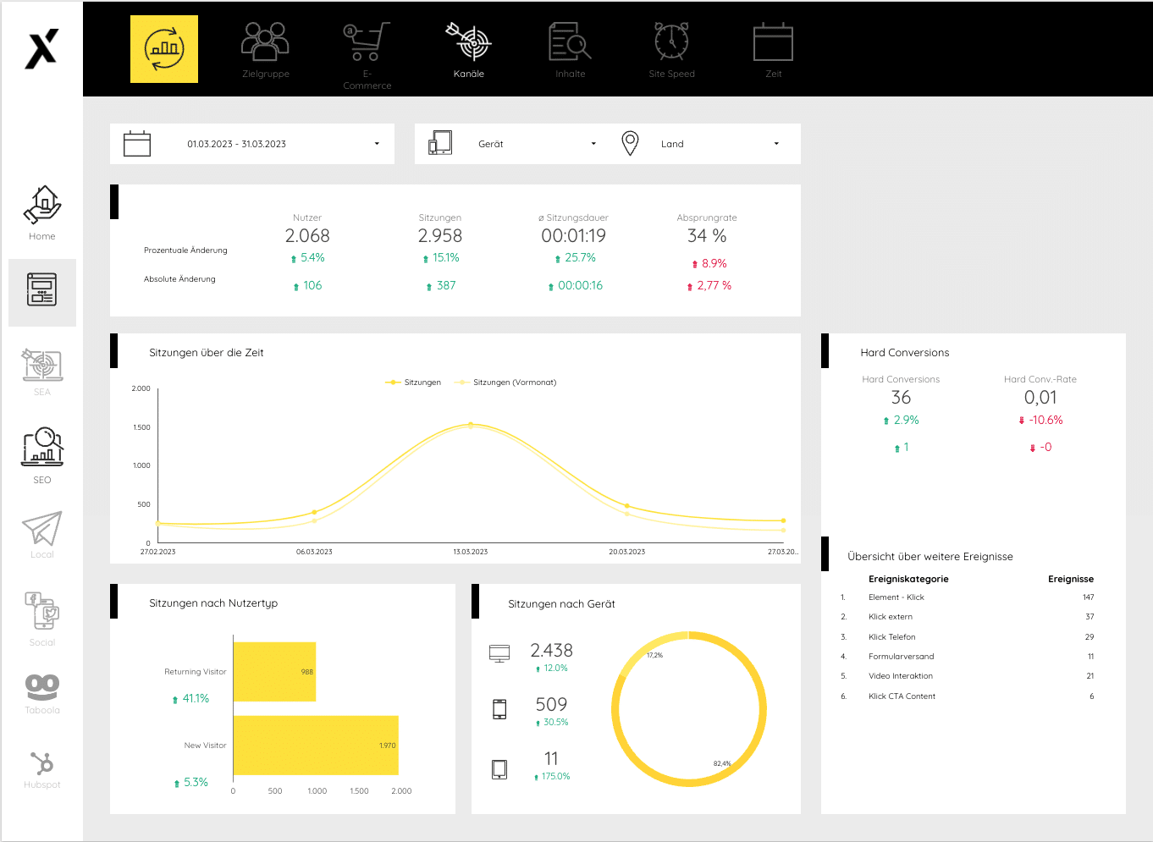The width and height of the screenshot is (1153, 842).
Task: Click the tablet device icon
Action: click(499, 769)
